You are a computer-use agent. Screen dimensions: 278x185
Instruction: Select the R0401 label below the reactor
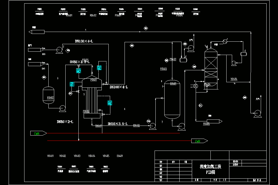pos(99,126)
